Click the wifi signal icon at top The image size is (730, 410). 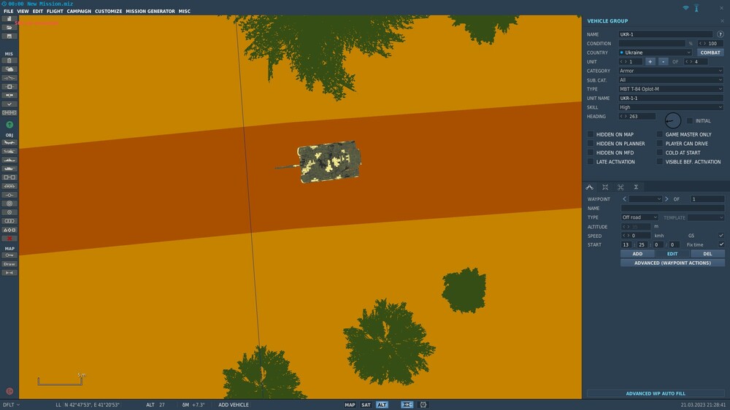[x=685, y=8]
